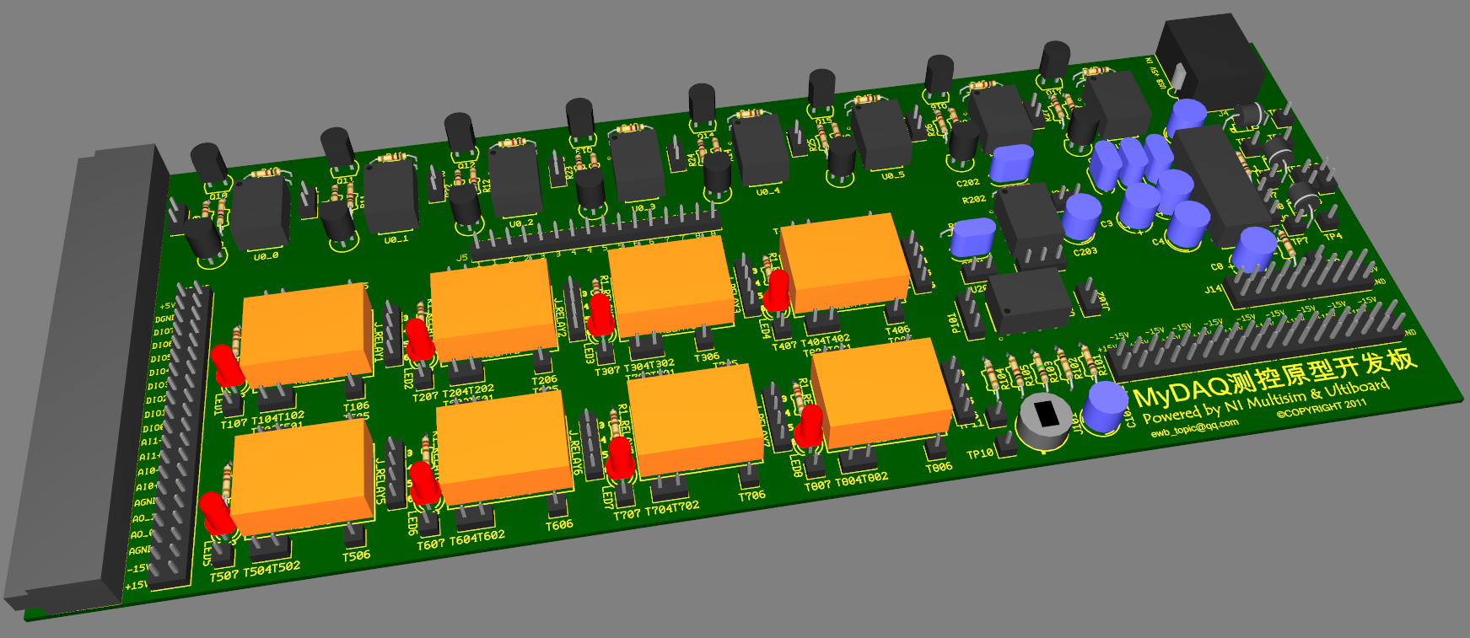Click the T806 label
The width and height of the screenshot is (1470, 638).
[x=939, y=467]
